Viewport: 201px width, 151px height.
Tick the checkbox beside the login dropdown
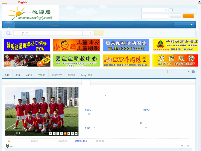click(171, 10)
